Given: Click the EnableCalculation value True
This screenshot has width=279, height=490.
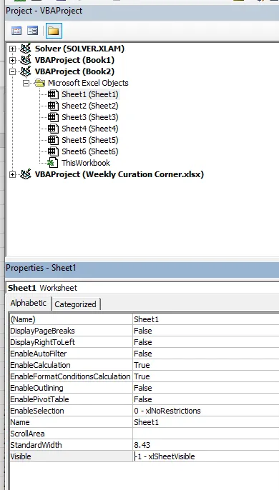Looking at the screenshot, I should (206, 365).
